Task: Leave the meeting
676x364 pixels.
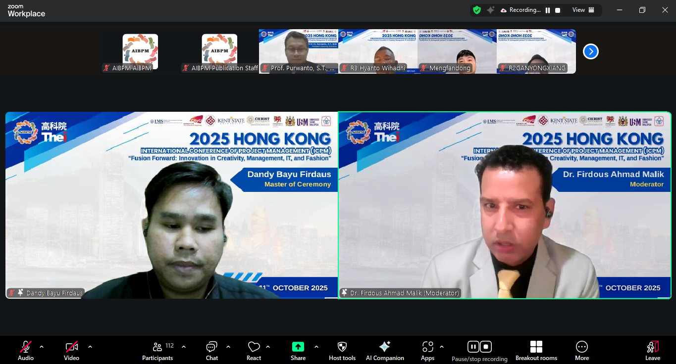Action: pos(652,351)
